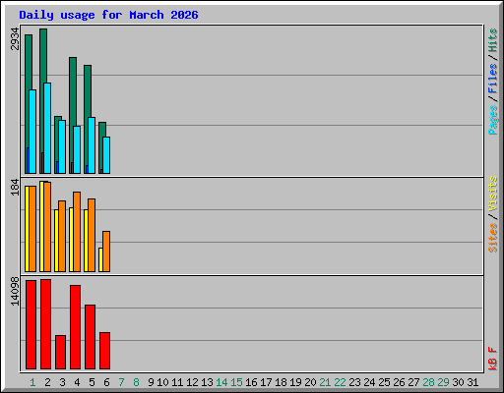Click day number 7 on the x-axis

coord(121,382)
